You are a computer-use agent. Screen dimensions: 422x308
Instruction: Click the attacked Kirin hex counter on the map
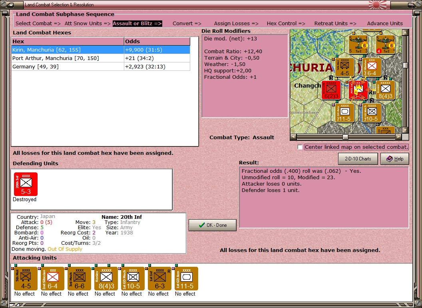point(358,90)
